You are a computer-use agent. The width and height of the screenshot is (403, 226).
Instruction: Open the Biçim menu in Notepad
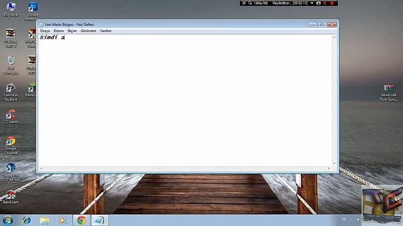point(72,31)
